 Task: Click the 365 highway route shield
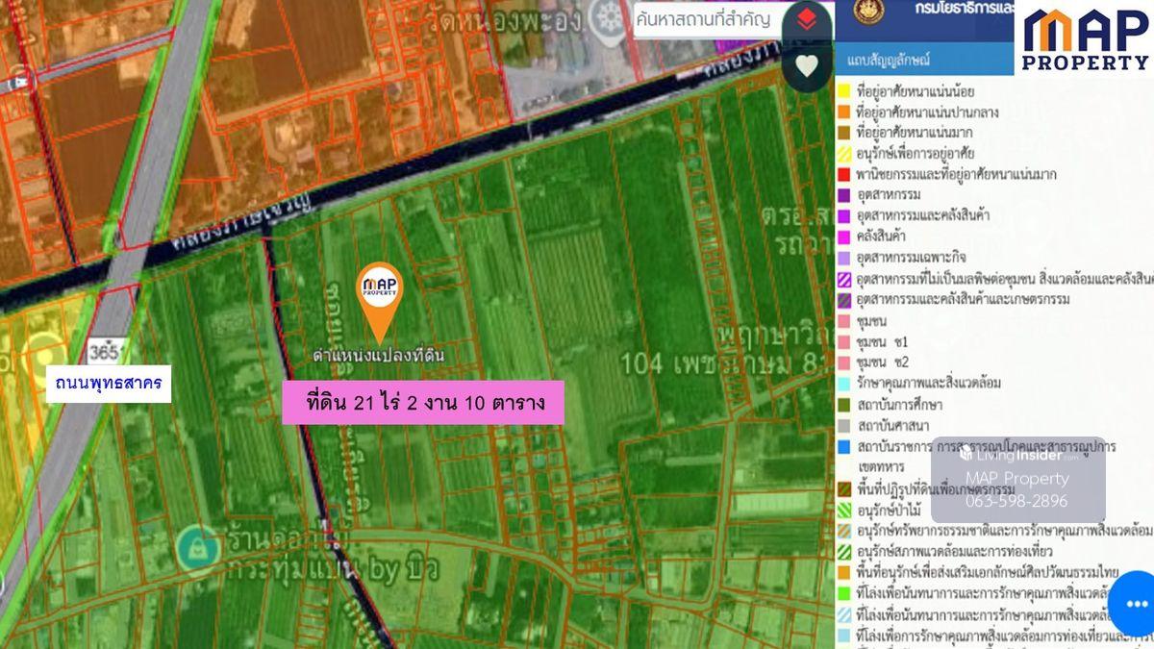pos(104,352)
